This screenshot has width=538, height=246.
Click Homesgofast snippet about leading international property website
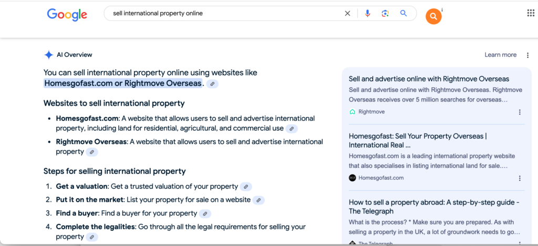tap(432, 161)
